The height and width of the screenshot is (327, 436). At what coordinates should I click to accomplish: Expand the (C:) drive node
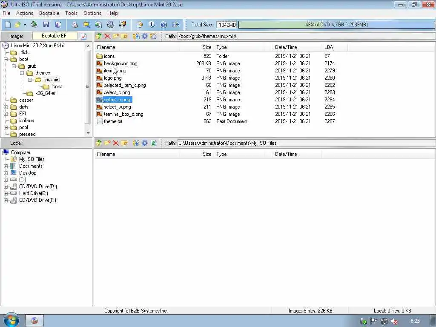(x=6, y=180)
